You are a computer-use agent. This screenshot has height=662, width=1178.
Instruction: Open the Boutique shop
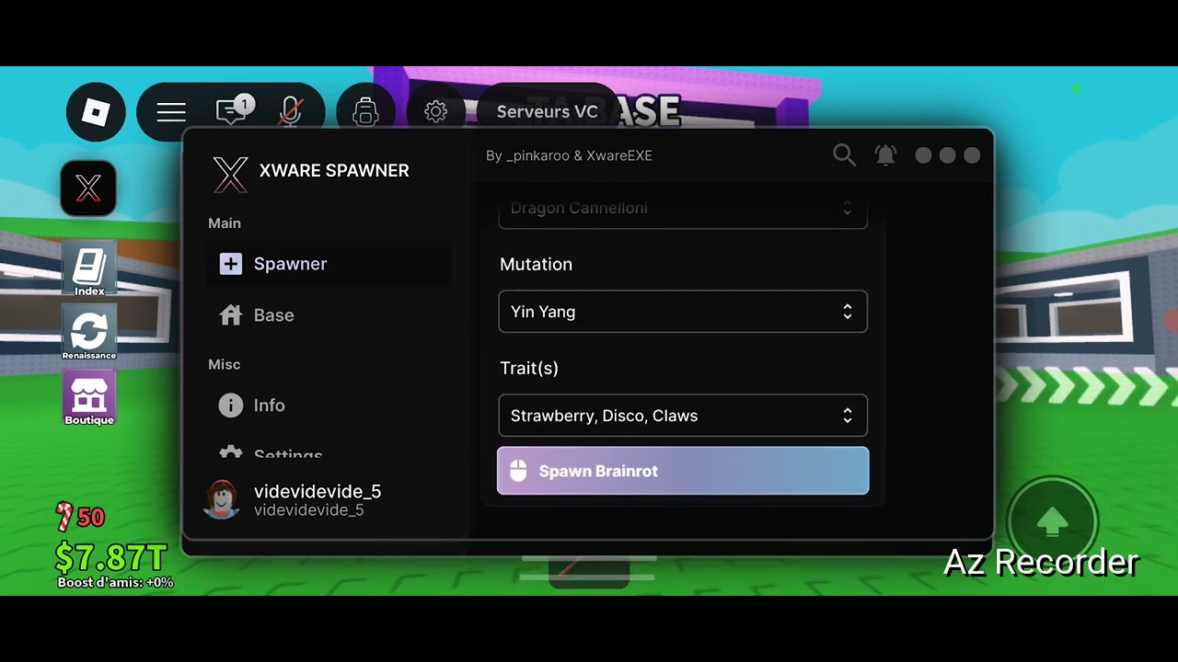(89, 398)
